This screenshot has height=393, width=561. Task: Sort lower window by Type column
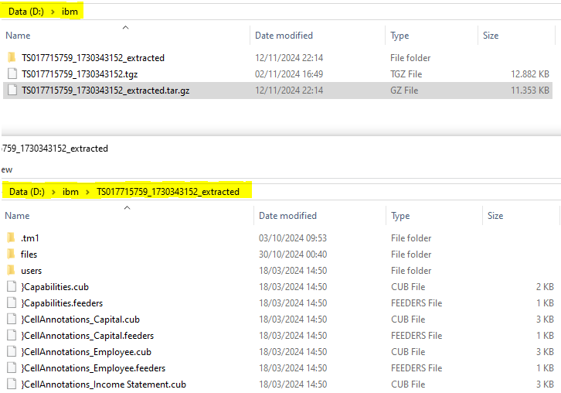[x=400, y=216]
